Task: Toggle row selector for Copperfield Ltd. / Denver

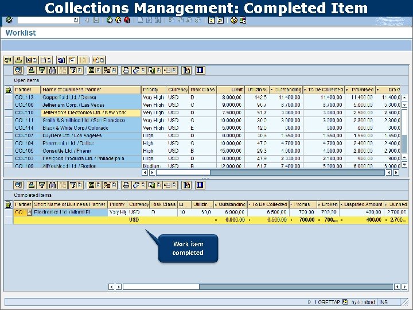Action: click(x=9, y=98)
